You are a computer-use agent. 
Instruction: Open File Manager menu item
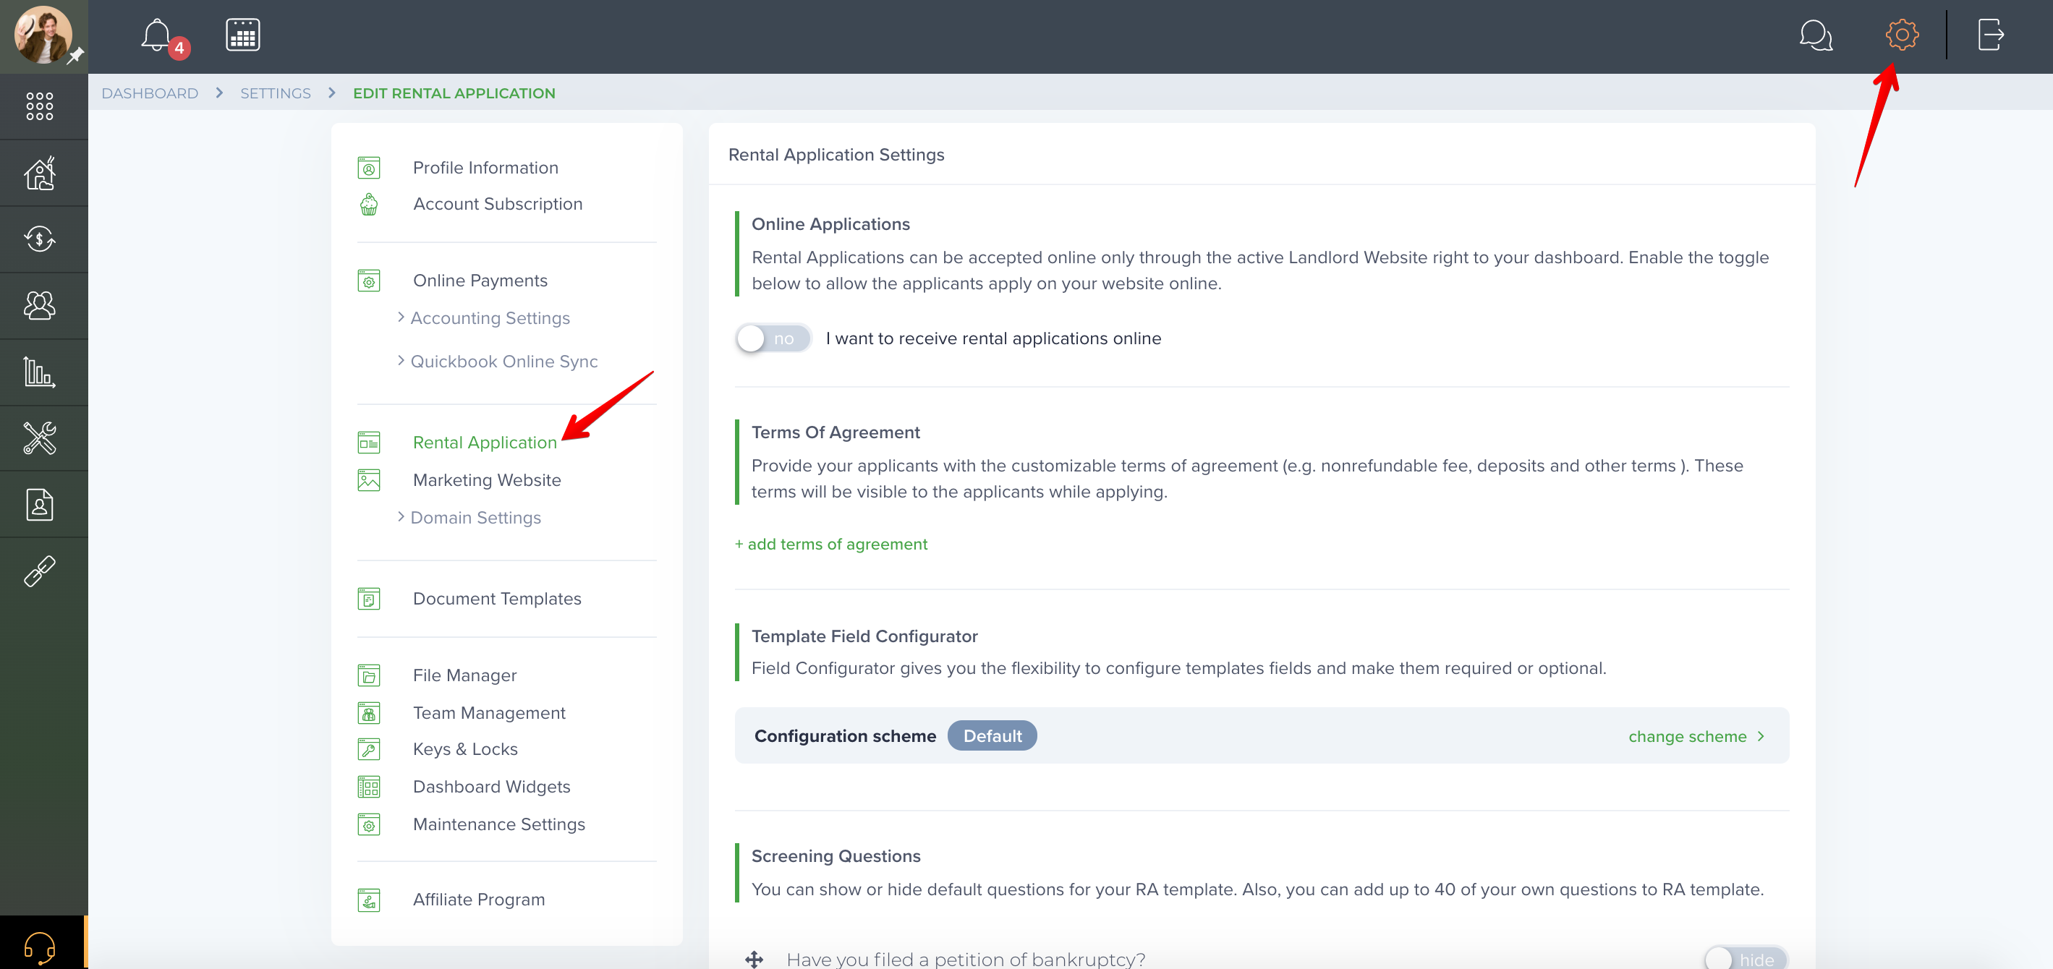[x=464, y=675]
